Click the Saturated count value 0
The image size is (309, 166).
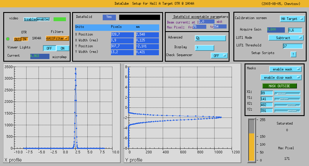(287, 130)
